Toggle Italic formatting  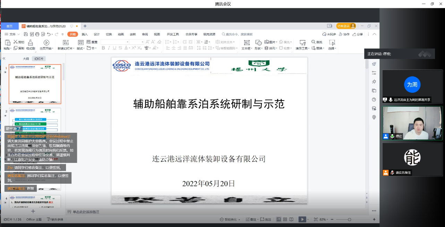109,48
